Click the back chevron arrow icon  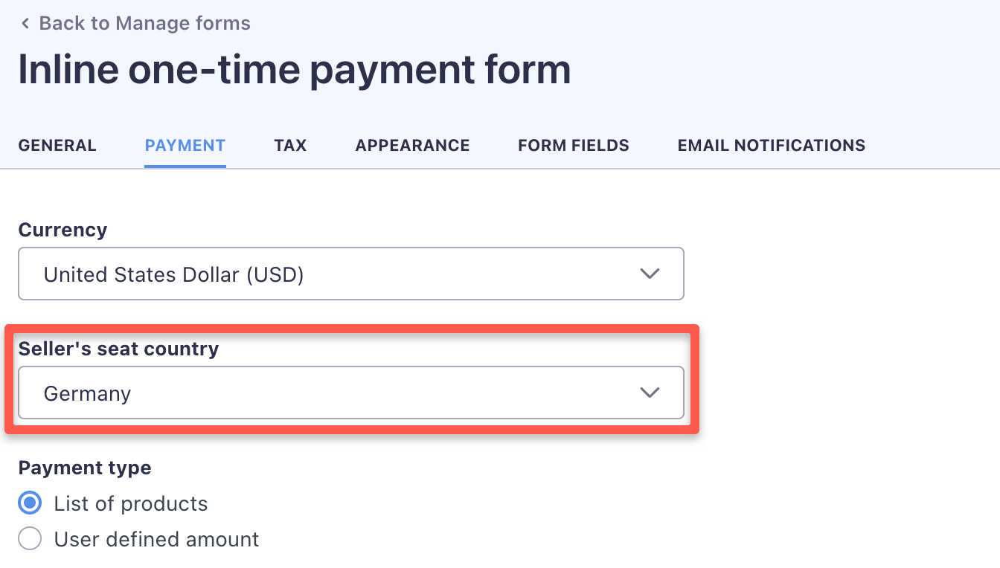pyautogui.click(x=25, y=23)
